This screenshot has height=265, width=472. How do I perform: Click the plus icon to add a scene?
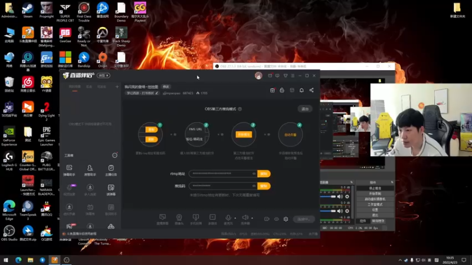point(117,87)
